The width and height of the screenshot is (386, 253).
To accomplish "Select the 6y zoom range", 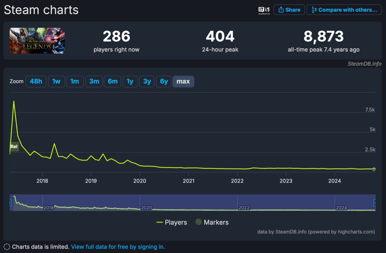I will point(164,81).
